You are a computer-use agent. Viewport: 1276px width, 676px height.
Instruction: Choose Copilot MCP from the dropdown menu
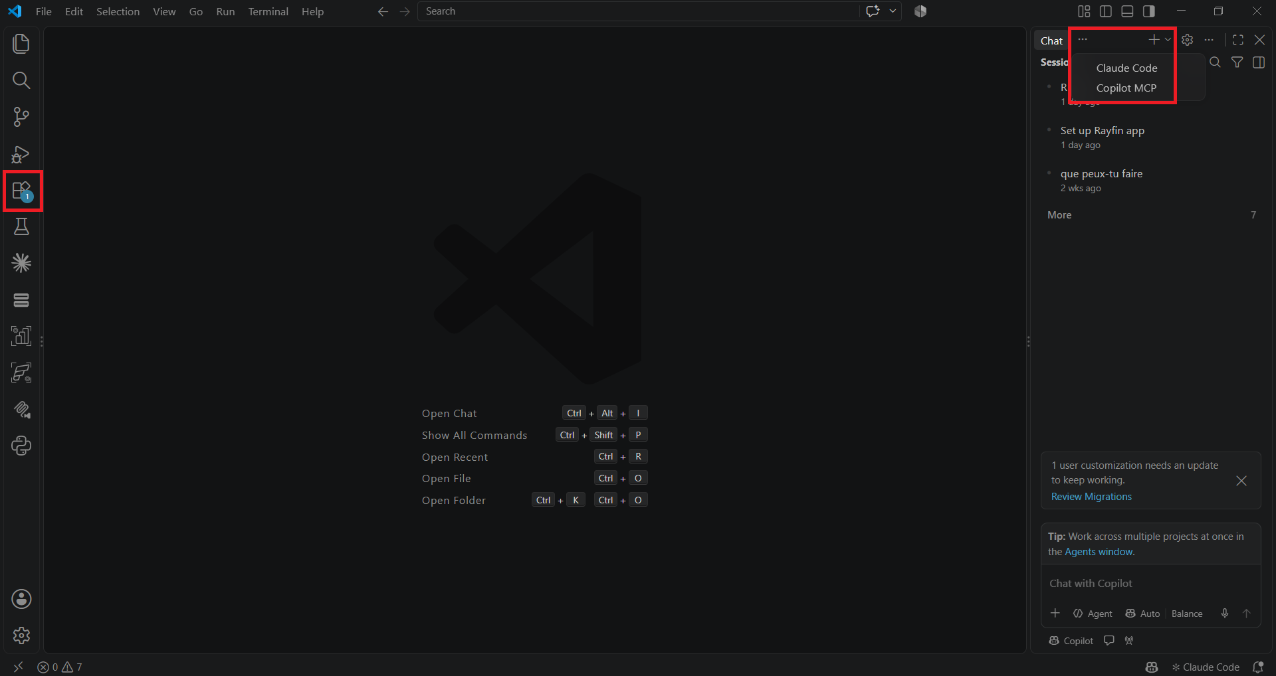[x=1126, y=88]
